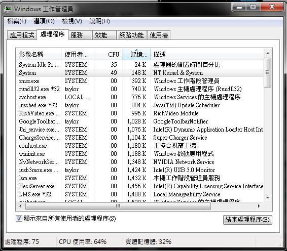Click the 處理程序: 75 status entry
The image size is (287, 251).
point(22,242)
